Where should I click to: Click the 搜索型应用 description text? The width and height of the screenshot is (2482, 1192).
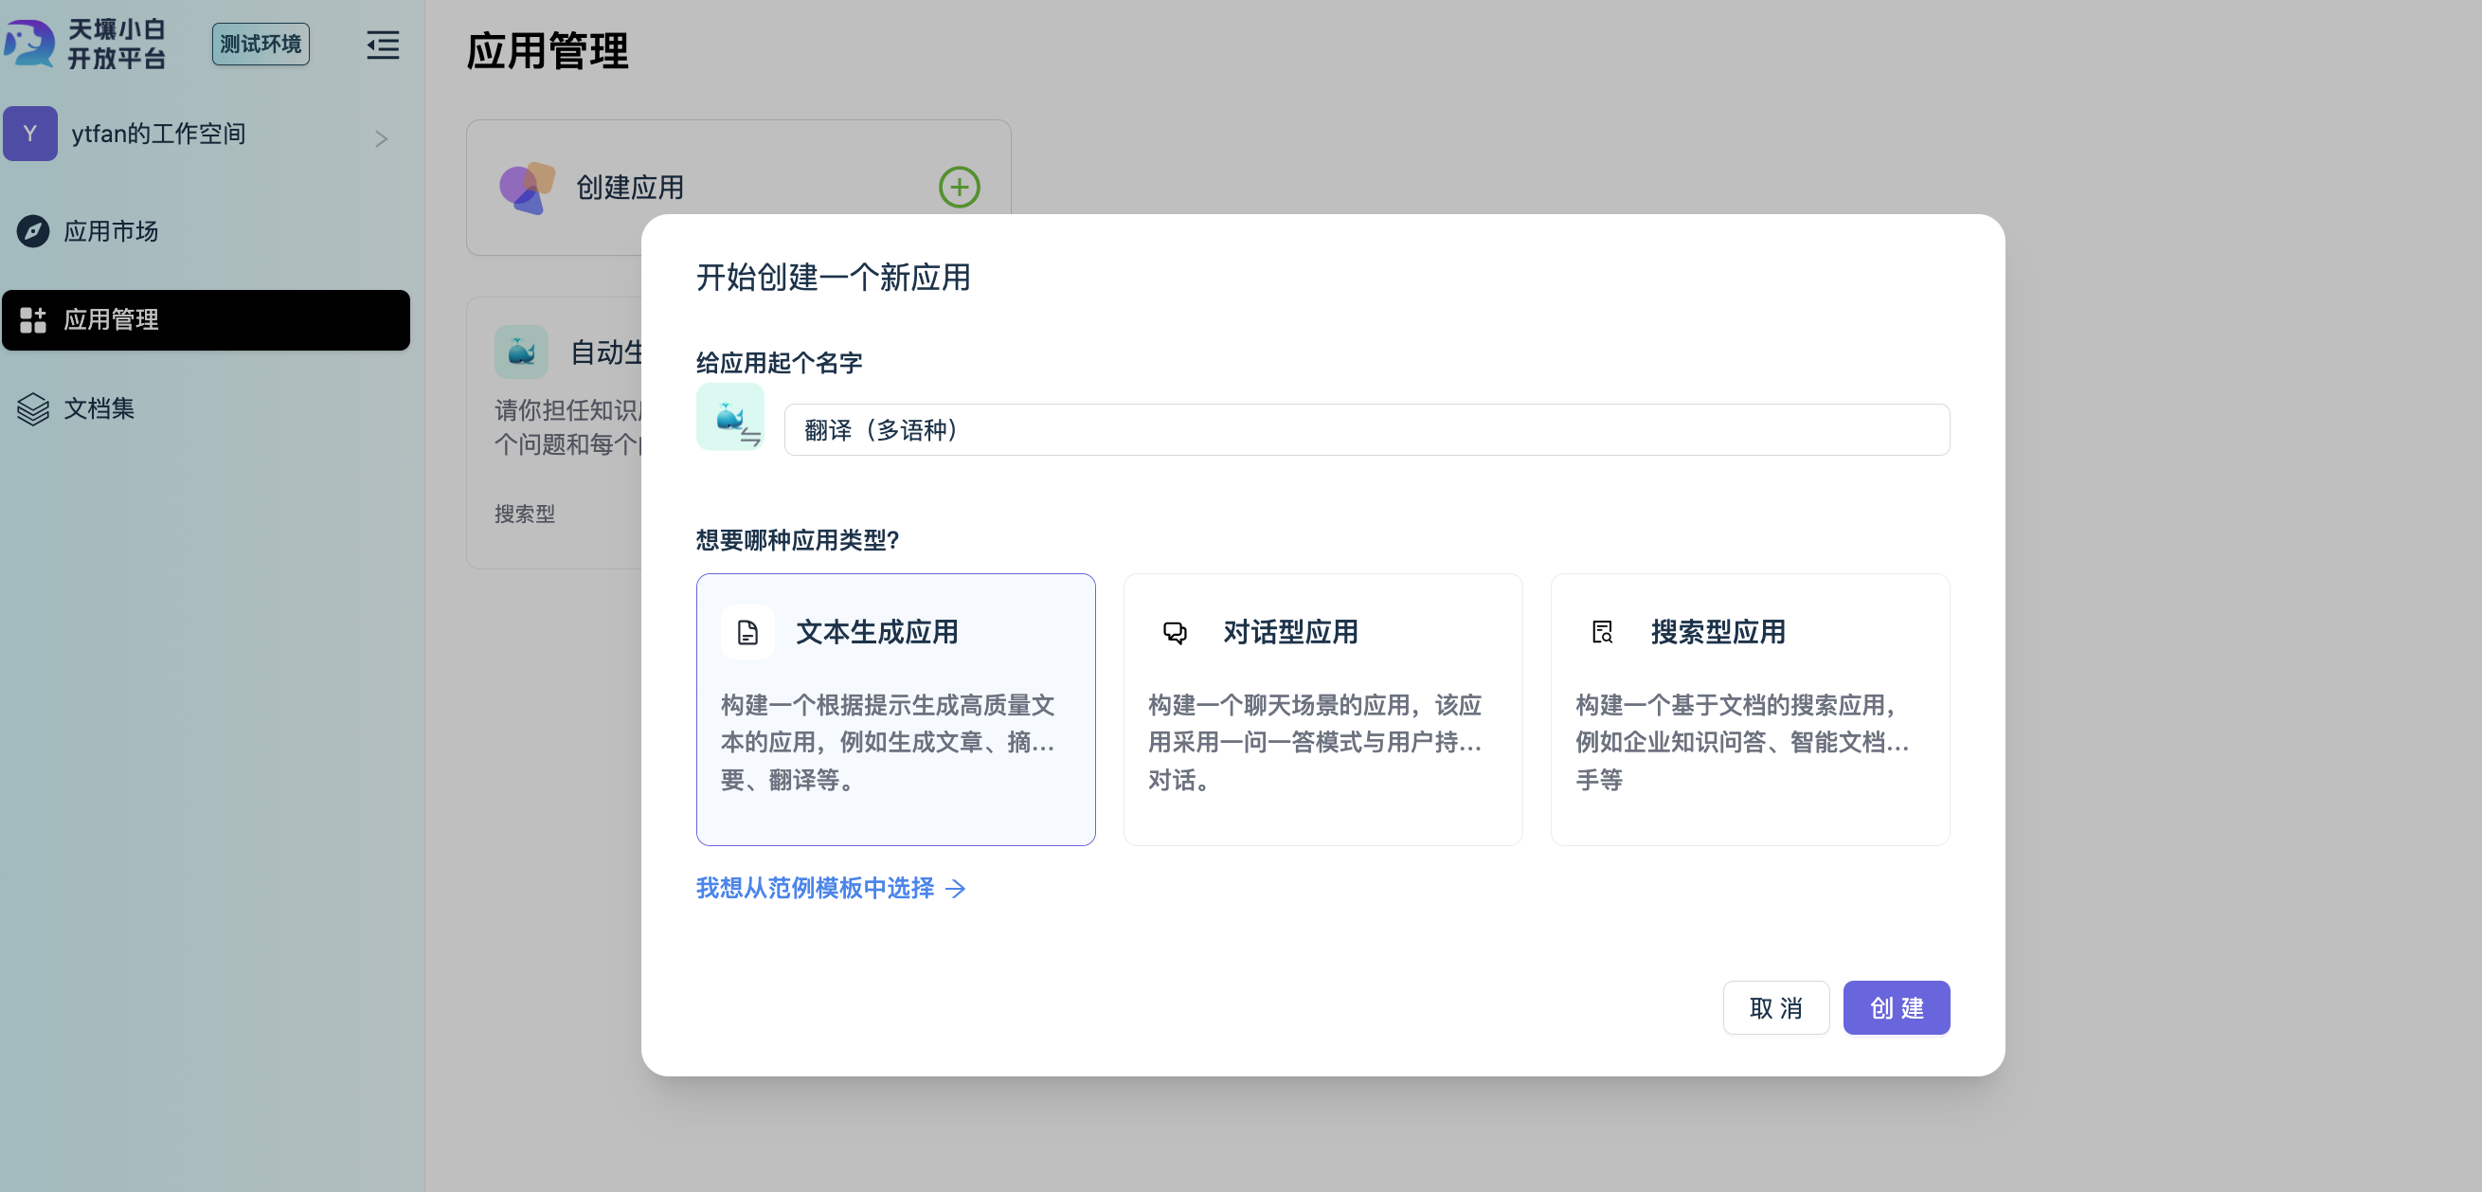pyautogui.click(x=1742, y=742)
